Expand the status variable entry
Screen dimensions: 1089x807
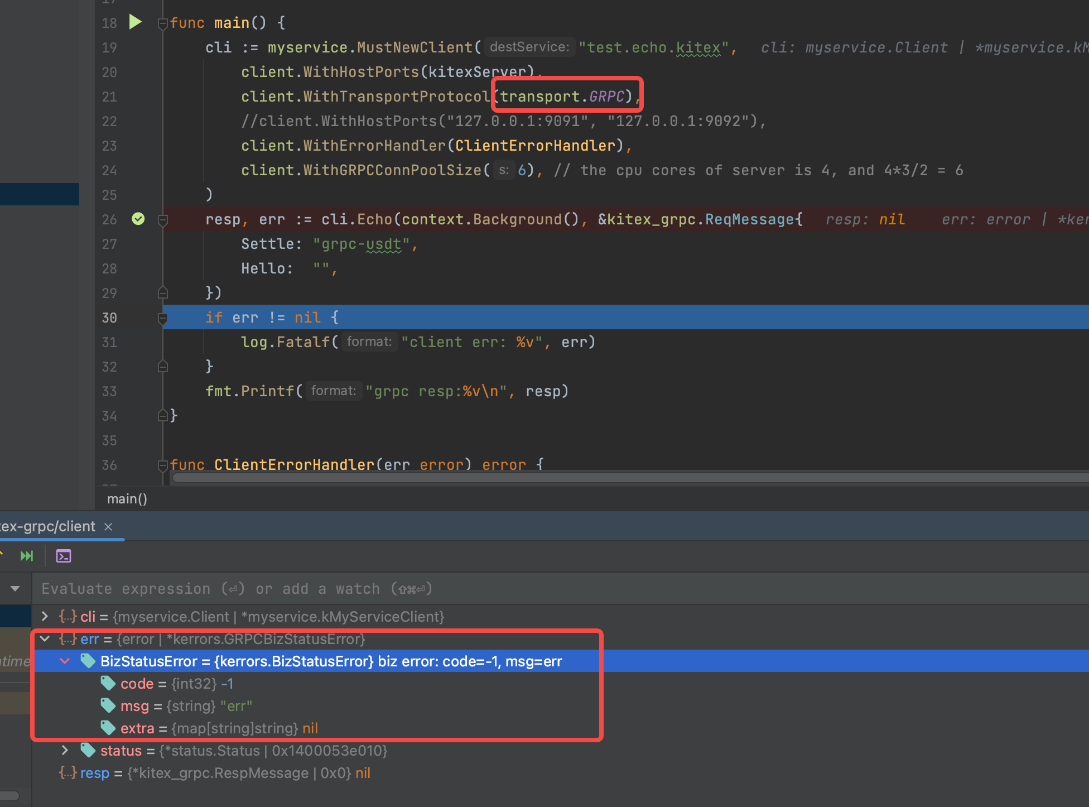[x=65, y=750]
